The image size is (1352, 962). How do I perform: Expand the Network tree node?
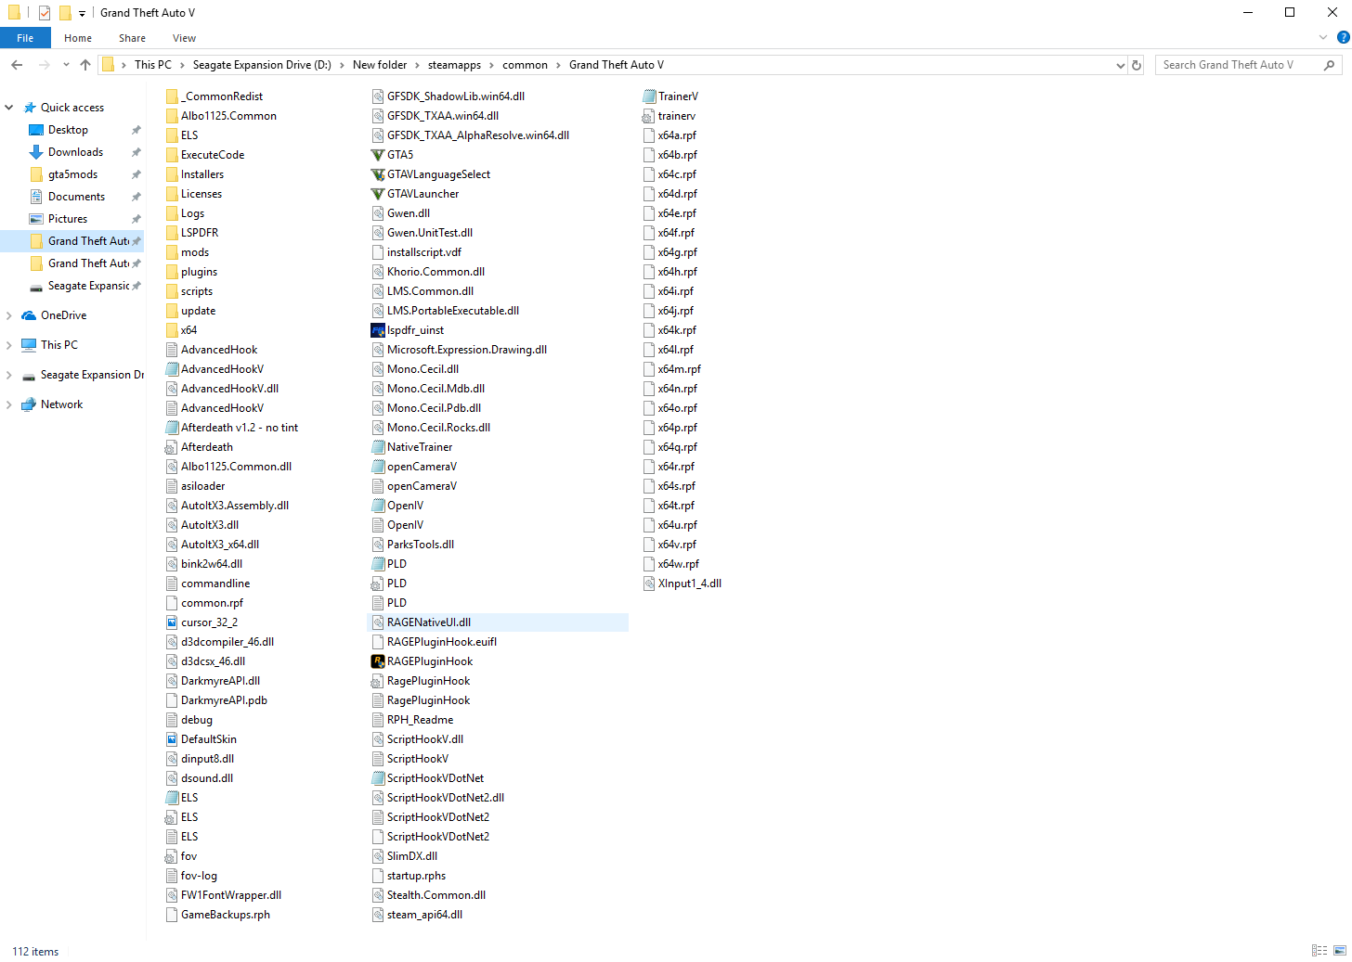[x=9, y=404]
